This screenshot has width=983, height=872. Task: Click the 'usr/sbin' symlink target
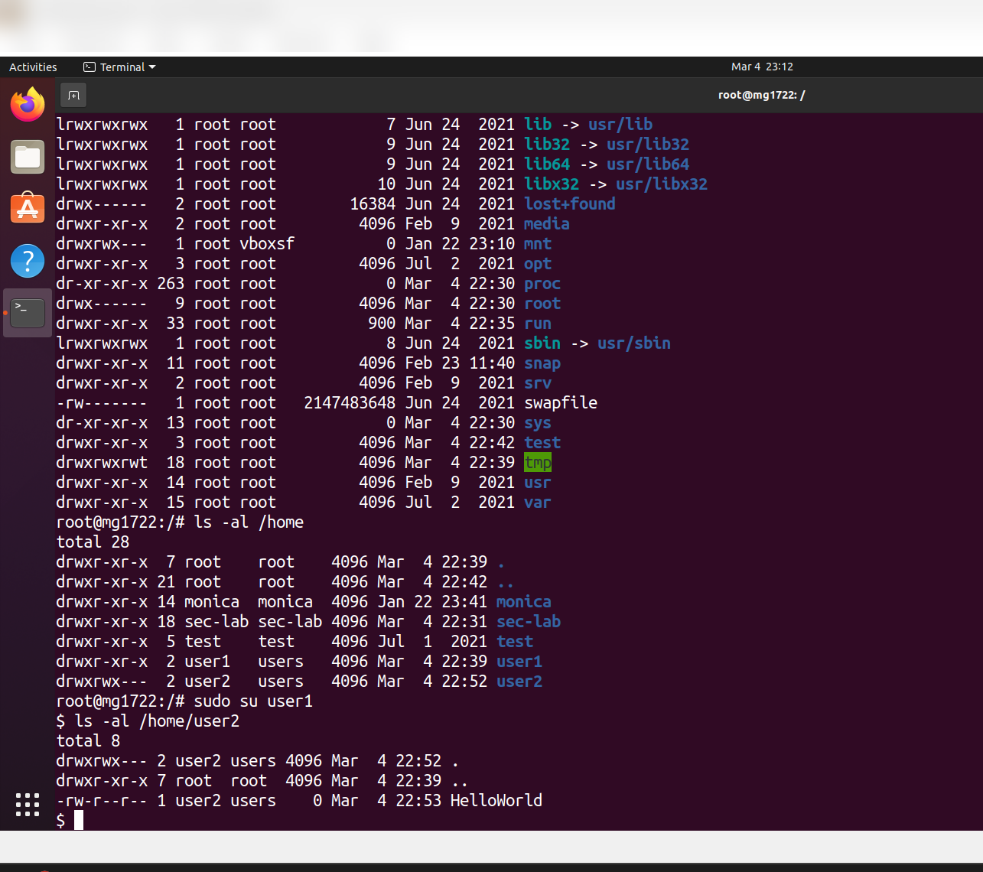click(634, 343)
